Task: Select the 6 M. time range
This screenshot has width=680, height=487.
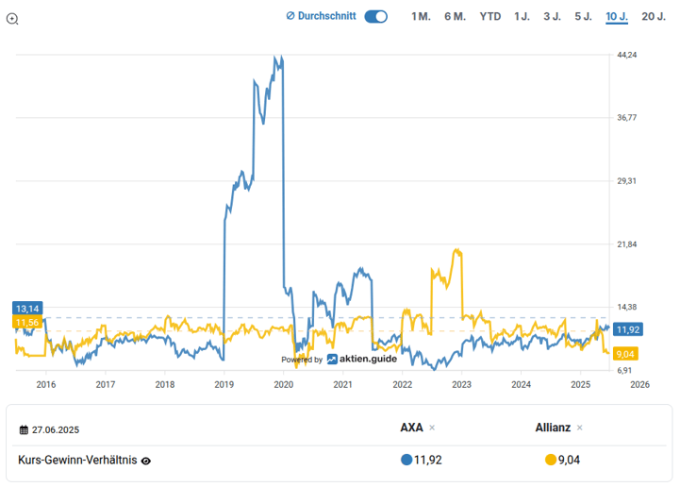Action: tap(455, 16)
